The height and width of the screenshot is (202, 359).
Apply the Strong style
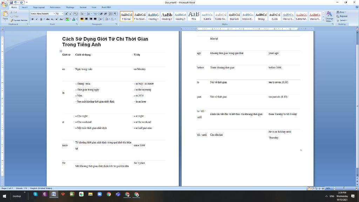point(261,16)
